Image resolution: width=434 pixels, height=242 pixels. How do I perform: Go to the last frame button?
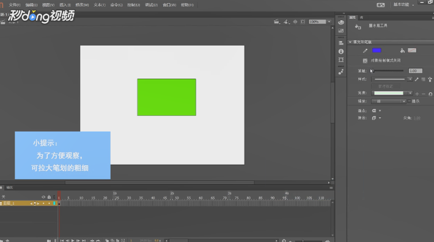click(84, 240)
